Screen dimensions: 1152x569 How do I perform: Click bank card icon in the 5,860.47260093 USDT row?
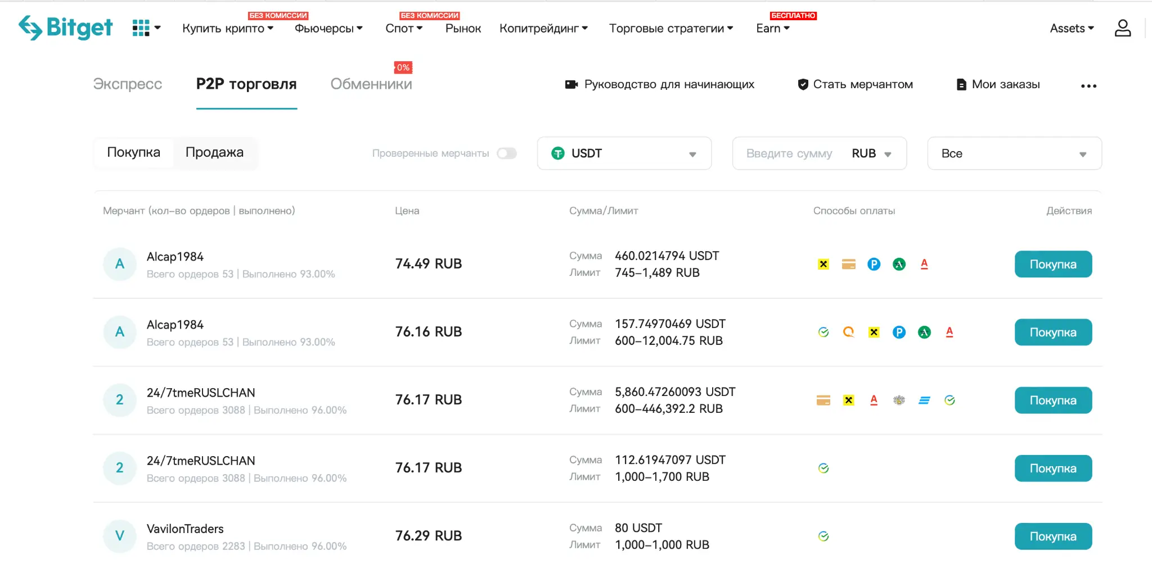823,400
